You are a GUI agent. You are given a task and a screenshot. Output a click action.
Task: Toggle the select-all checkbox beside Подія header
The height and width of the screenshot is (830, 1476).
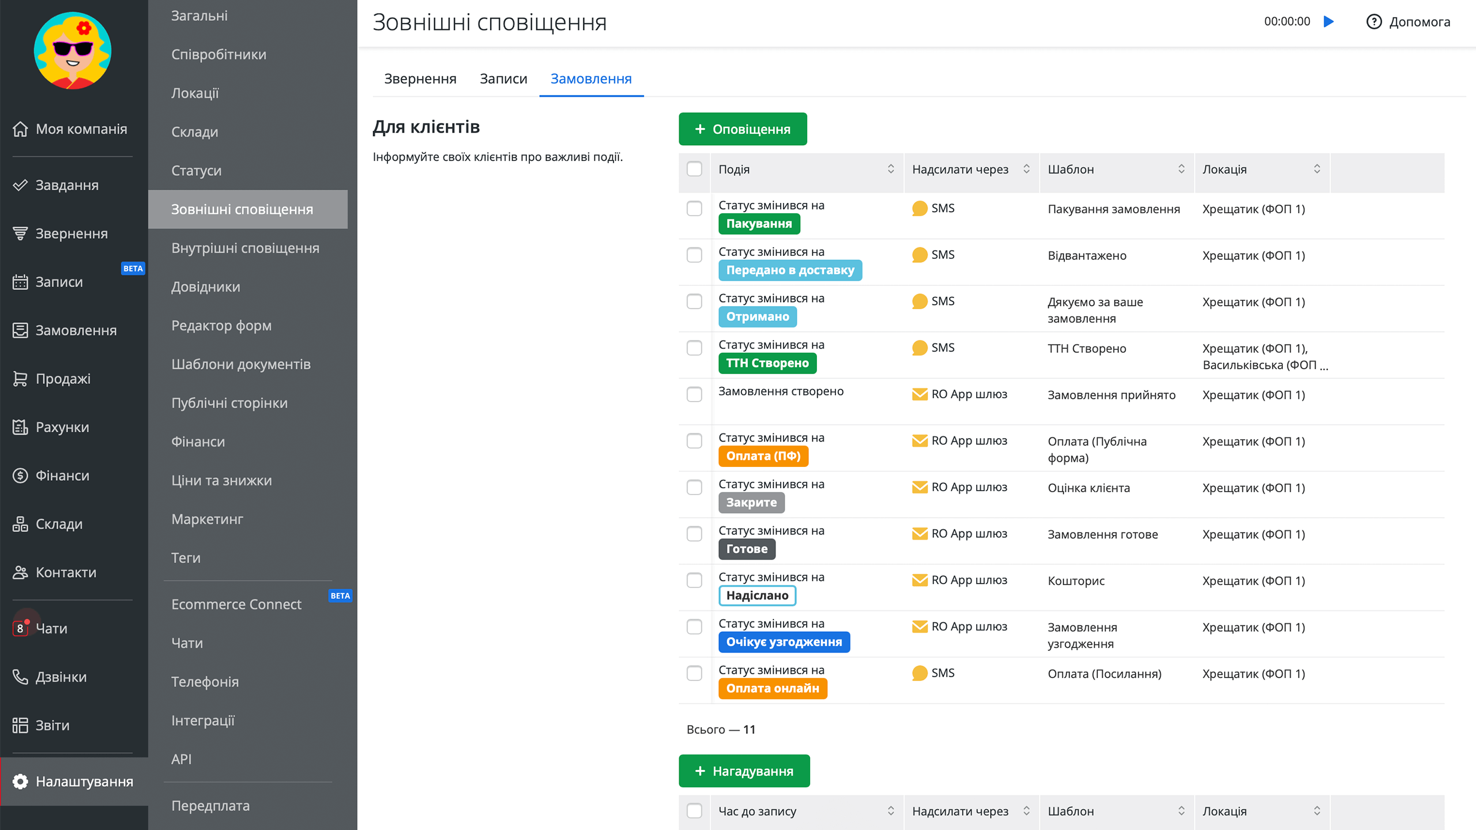coord(694,169)
